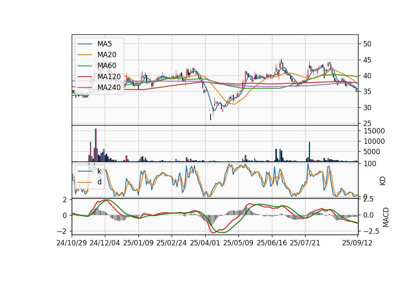The height and width of the screenshot is (286, 398).
Task: Click the volume axis value 10000
Action: pyautogui.click(x=374, y=141)
